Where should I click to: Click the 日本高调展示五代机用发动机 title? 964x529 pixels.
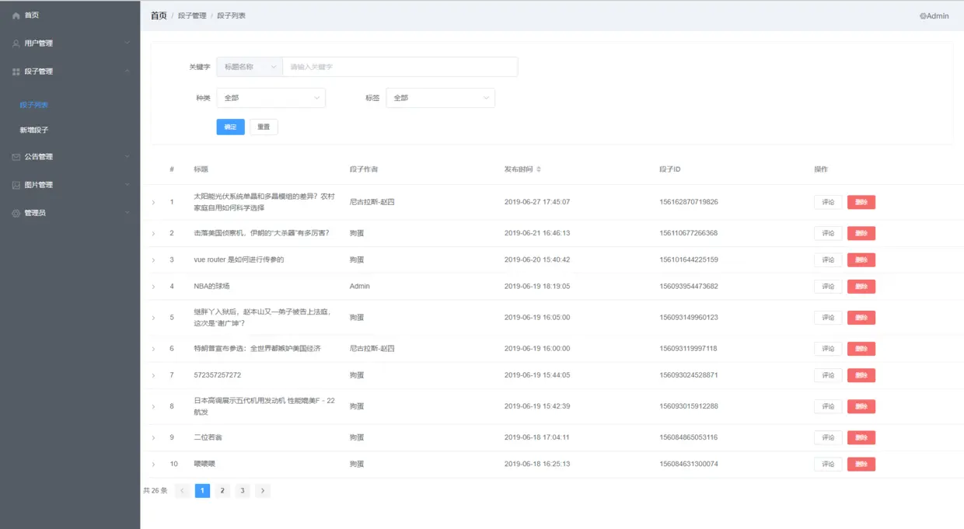pos(264,406)
